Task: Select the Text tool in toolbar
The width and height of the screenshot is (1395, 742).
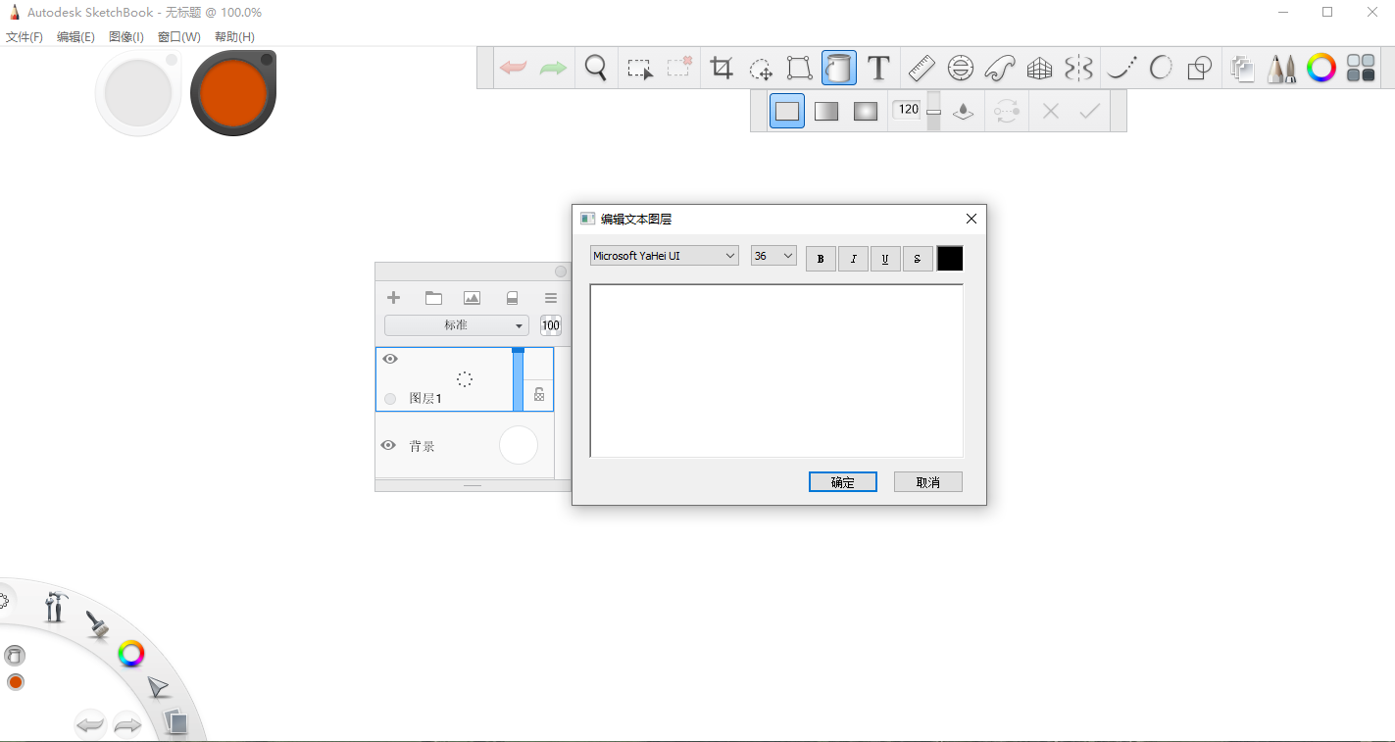Action: click(x=878, y=68)
